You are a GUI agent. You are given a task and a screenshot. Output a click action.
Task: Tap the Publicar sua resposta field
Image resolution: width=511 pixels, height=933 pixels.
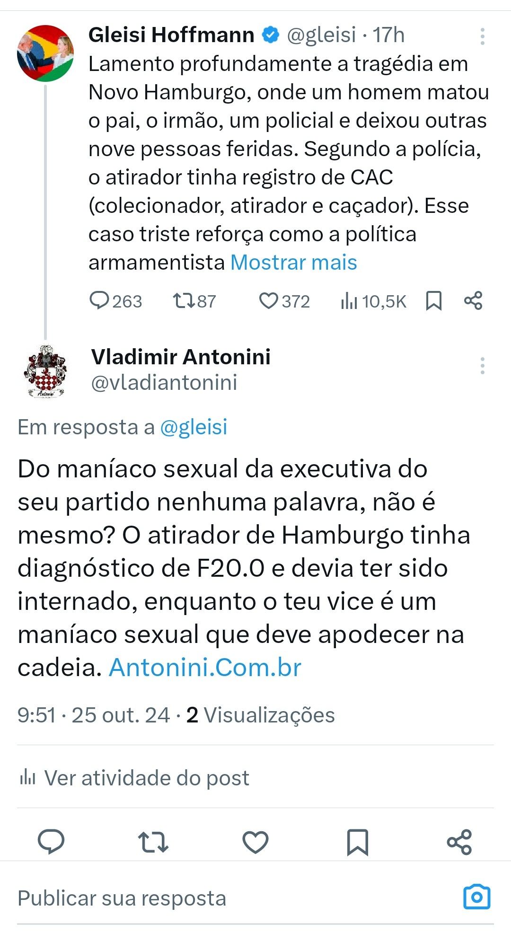(x=189, y=898)
